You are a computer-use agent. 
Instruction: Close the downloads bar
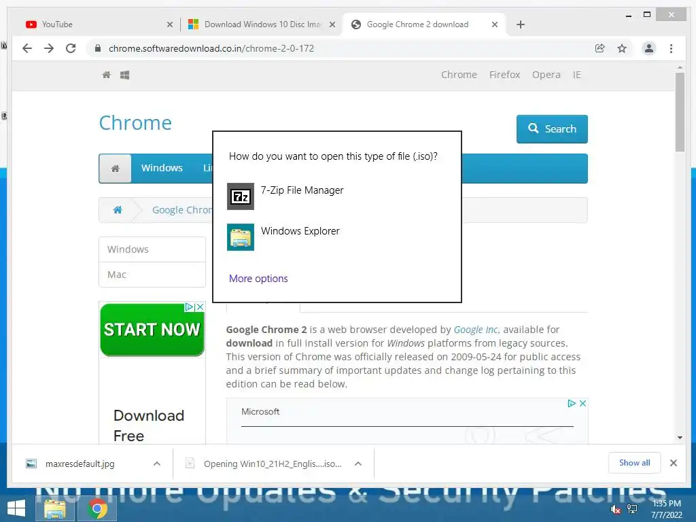click(674, 463)
